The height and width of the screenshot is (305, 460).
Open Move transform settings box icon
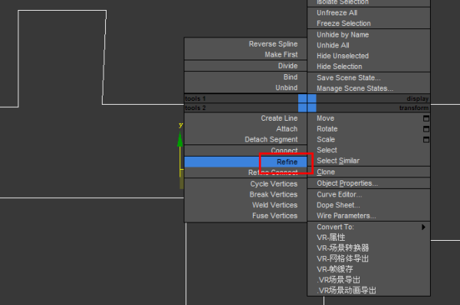(426, 118)
